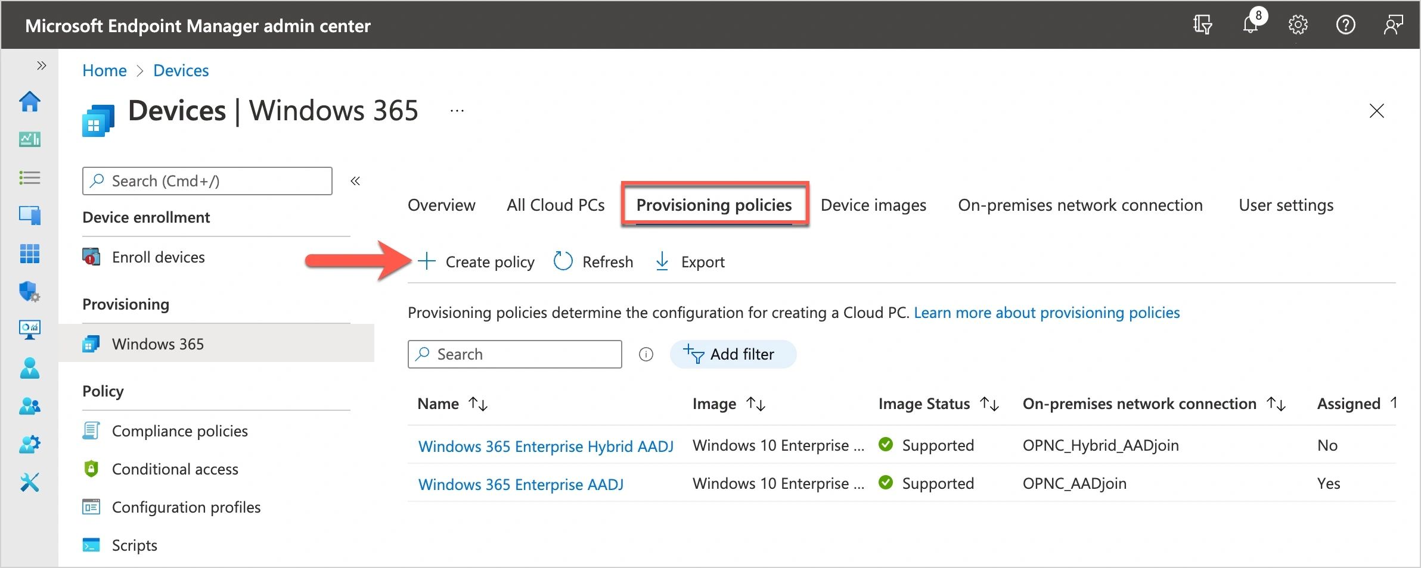This screenshot has height=568, width=1421.
Task: Switch to the Device images tab
Action: pyautogui.click(x=873, y=205)
